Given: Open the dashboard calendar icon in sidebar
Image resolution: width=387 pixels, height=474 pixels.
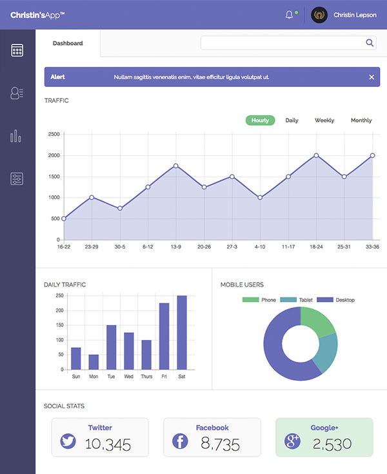Looking at the screenshot, I should [17, 50].
